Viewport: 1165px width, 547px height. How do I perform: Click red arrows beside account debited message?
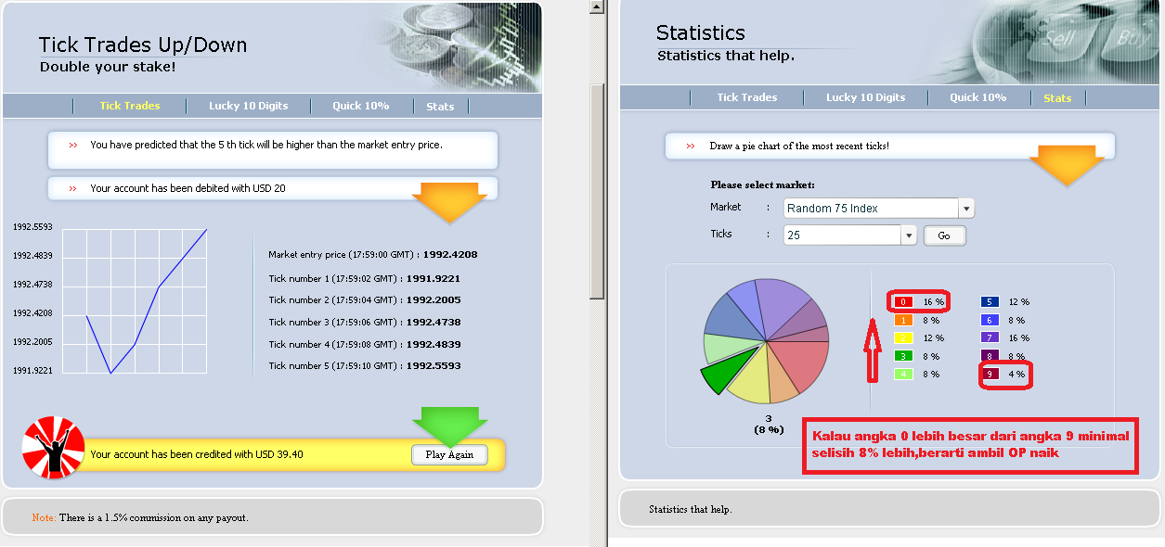pos(73,189)
